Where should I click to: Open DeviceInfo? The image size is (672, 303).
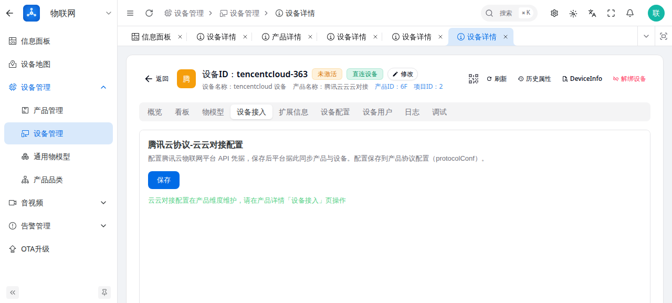click(x=582, y=79)
